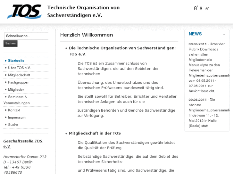
Task: Increase font size with A+ icon
Action: [x=196, y=8]
